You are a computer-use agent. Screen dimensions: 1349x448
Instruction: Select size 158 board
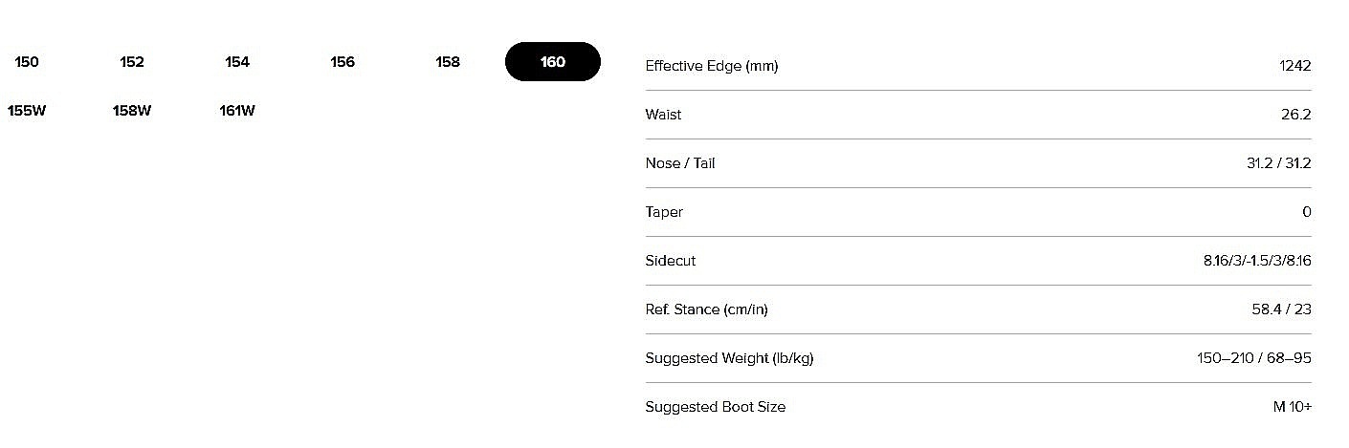point(448,62)
